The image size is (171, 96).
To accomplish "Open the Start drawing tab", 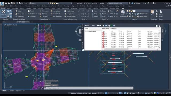I will pos(5,22).
